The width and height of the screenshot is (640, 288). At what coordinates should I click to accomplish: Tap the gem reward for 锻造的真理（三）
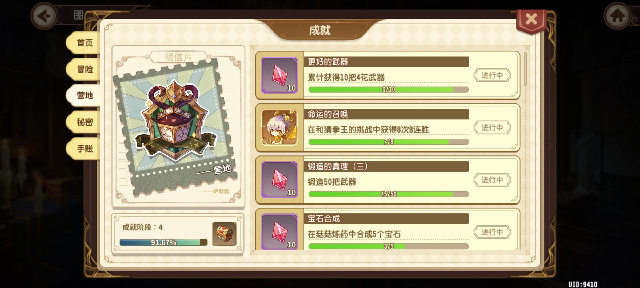[x=279, y=180]
